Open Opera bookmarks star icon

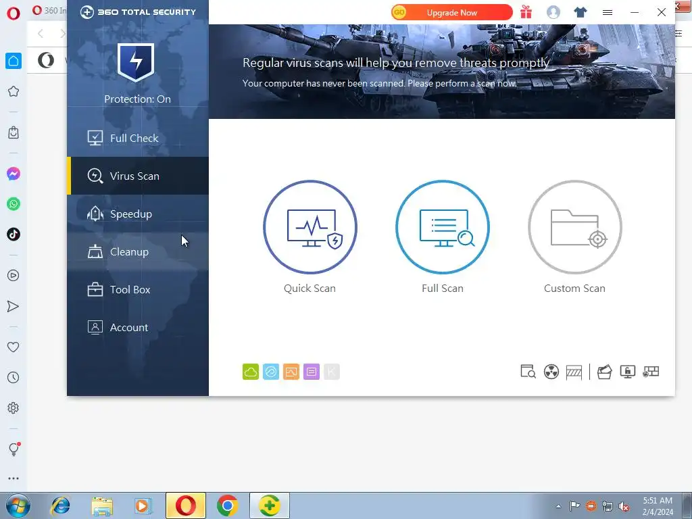(x=14, y=91)
